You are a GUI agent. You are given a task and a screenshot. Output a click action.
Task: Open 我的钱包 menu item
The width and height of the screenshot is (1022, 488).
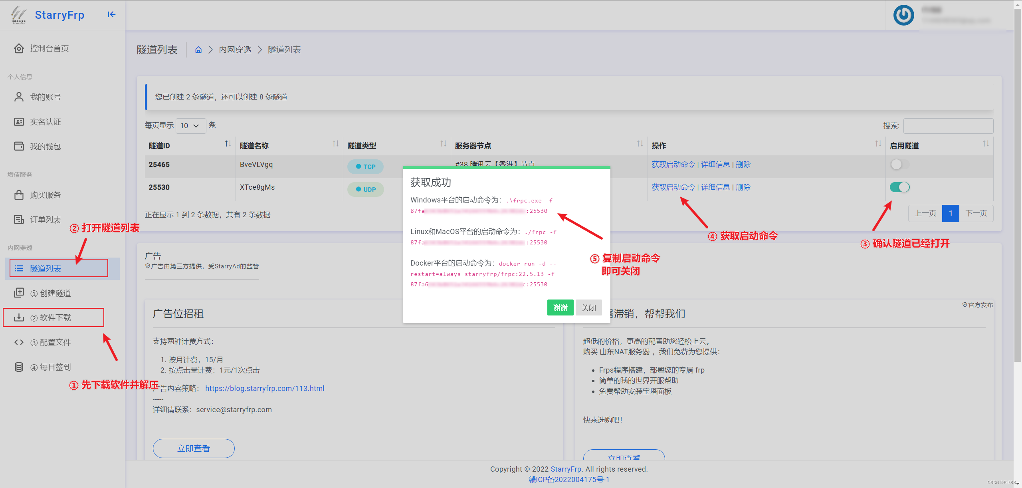click(46, 146)
